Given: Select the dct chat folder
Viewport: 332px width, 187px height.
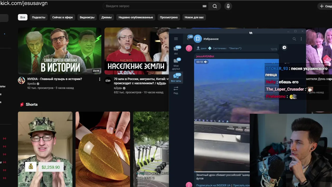Looking at the screenshot, I should (x=176, y=50).
